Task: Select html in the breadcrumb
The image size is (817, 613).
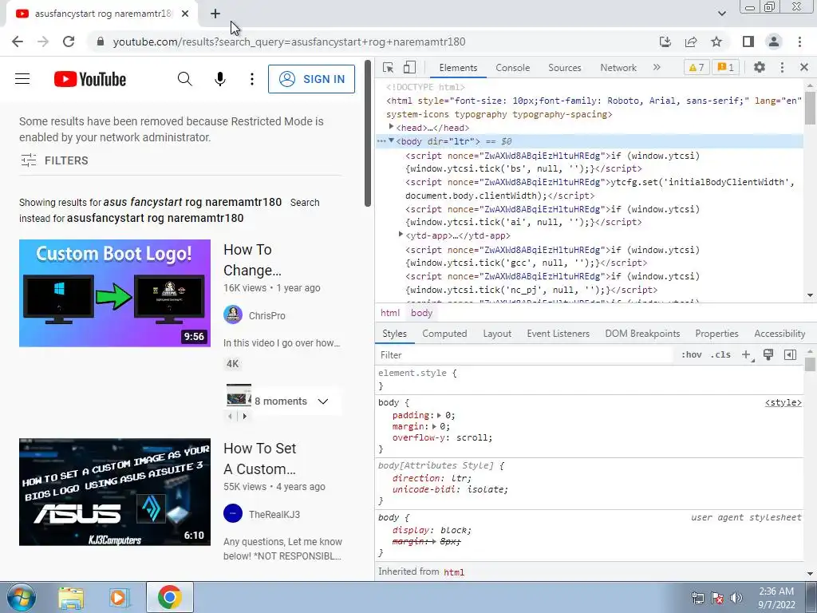Action: pyautogui.click(x=389, y=313)
